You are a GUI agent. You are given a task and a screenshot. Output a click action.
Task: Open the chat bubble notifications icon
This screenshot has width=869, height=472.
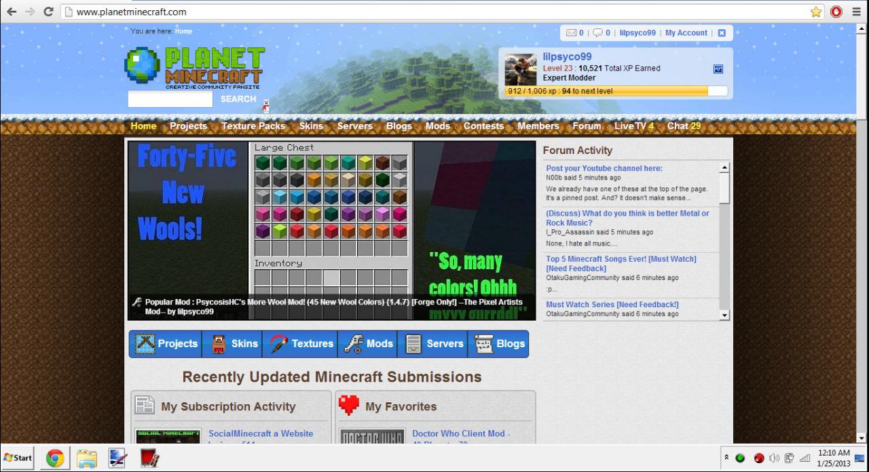[597, 33]
